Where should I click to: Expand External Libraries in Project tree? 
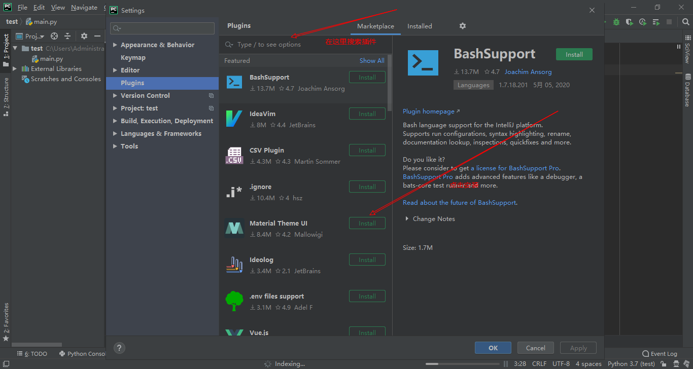point(15,68)
